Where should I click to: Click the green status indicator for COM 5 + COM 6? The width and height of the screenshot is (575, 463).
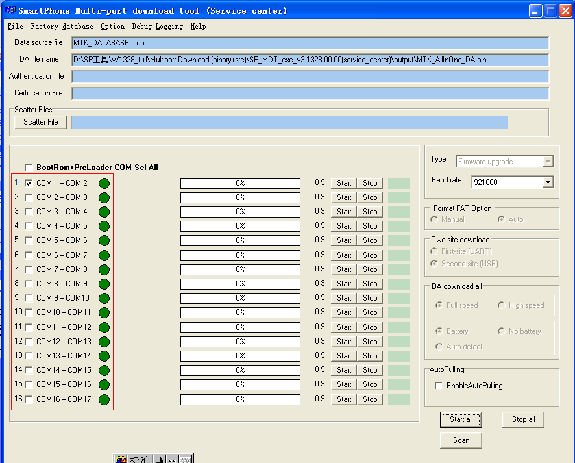[104, 240]
